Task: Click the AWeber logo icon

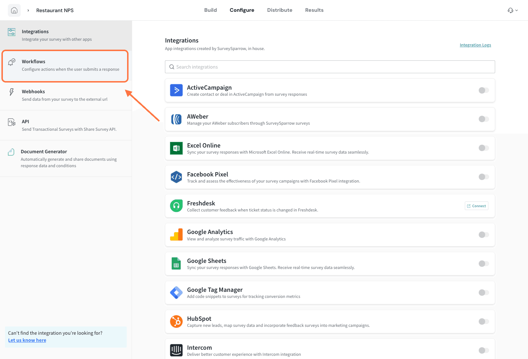Action: coord(176,119)
